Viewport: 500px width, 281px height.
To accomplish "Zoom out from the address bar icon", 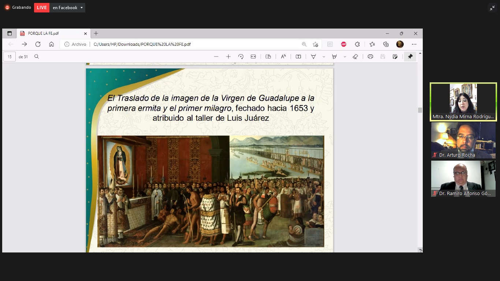I will point(304,44).
